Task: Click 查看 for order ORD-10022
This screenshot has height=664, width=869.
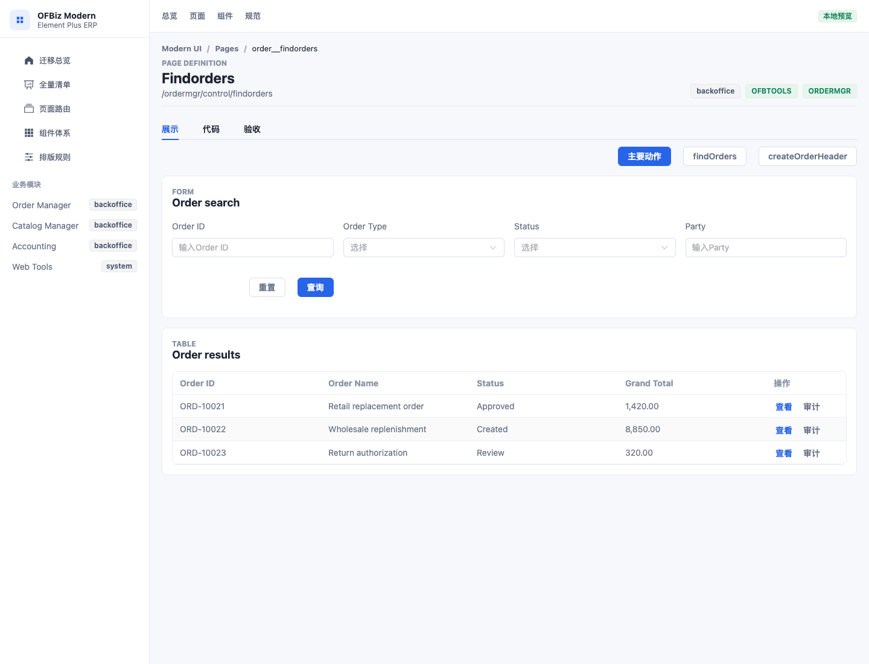Action: click(x=783, y=430)
